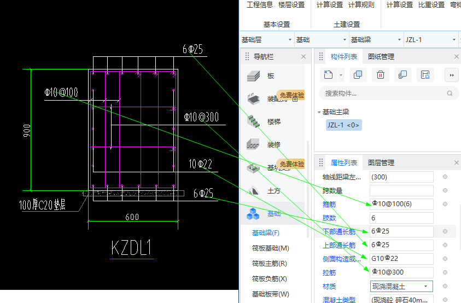Open 计算设置 under 土建设置
Image resolution: width=461 pixels, height=303 pixels.
(330, 5)
